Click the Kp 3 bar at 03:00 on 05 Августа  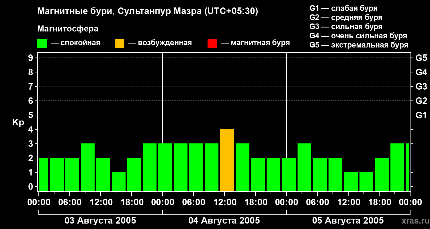click(304, 167)
